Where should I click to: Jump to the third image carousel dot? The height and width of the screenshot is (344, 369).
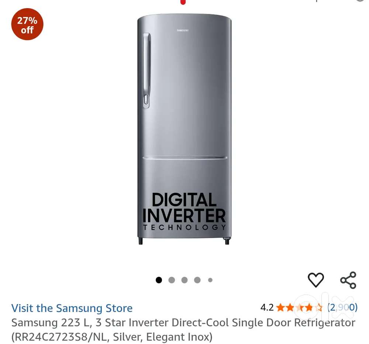[x=184, y=280]
